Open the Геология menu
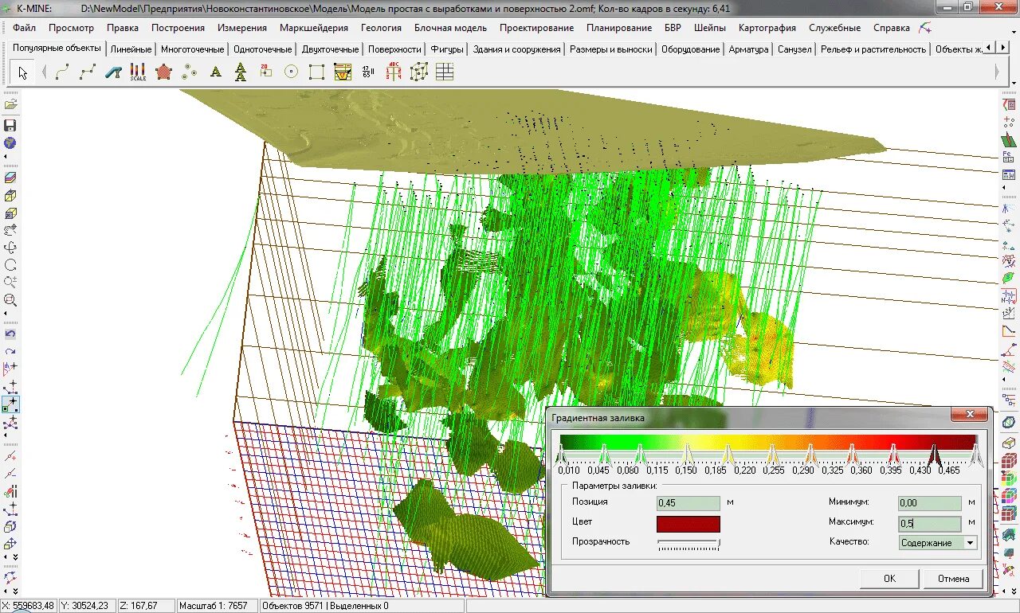The height and width of the screenshot is (613, 1020). tap(381, 28)
